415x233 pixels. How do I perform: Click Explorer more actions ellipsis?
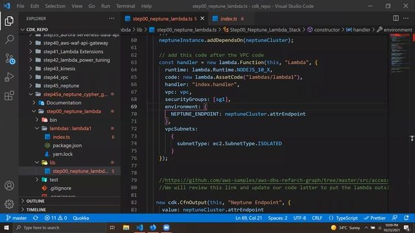tap(112, 19)
